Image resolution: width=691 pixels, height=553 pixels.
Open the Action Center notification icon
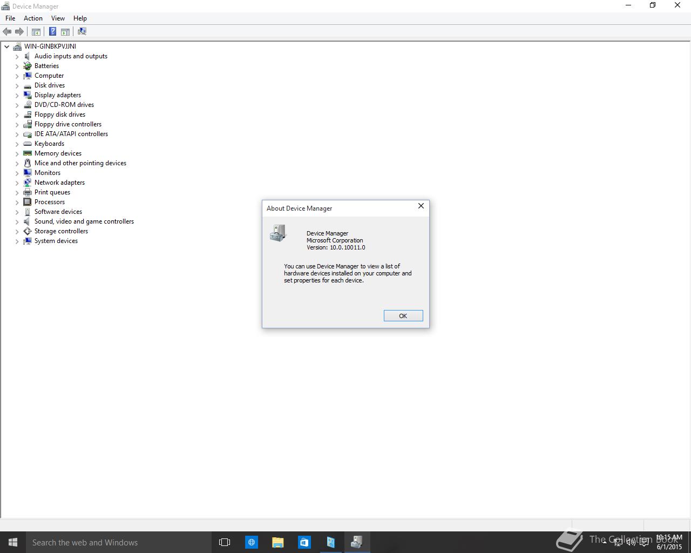pos(645,542)
